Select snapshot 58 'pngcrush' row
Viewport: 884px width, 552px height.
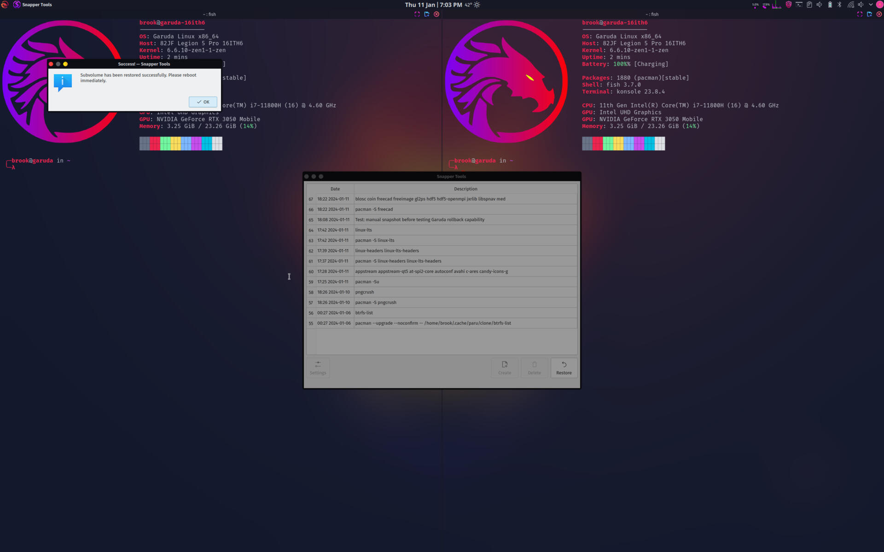pyautogui.click(x=442, y=292)
